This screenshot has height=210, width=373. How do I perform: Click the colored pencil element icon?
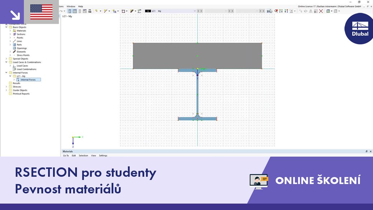click(132, 11)
